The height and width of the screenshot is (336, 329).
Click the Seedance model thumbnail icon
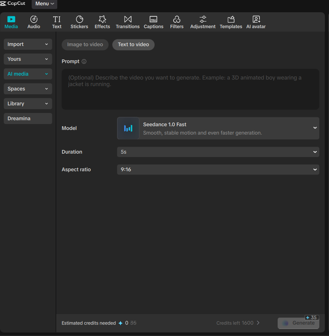pos(128,128)
